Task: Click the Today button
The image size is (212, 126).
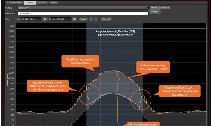Action: click(x=84, y=19)
